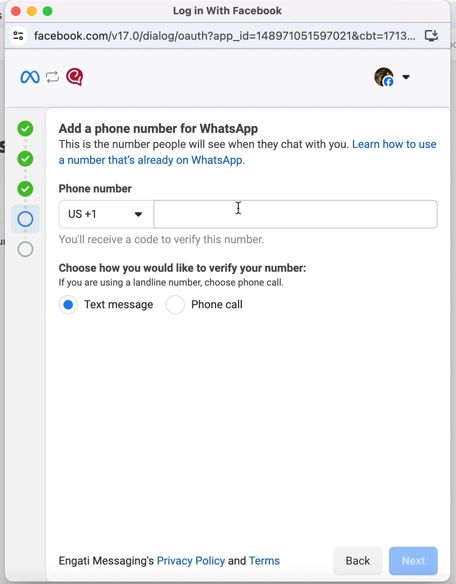The width and height of the screenshot is (456, 584).
Task: Click the "Phone number" field label
Action: pyautogui.click(x=95, y=188)
